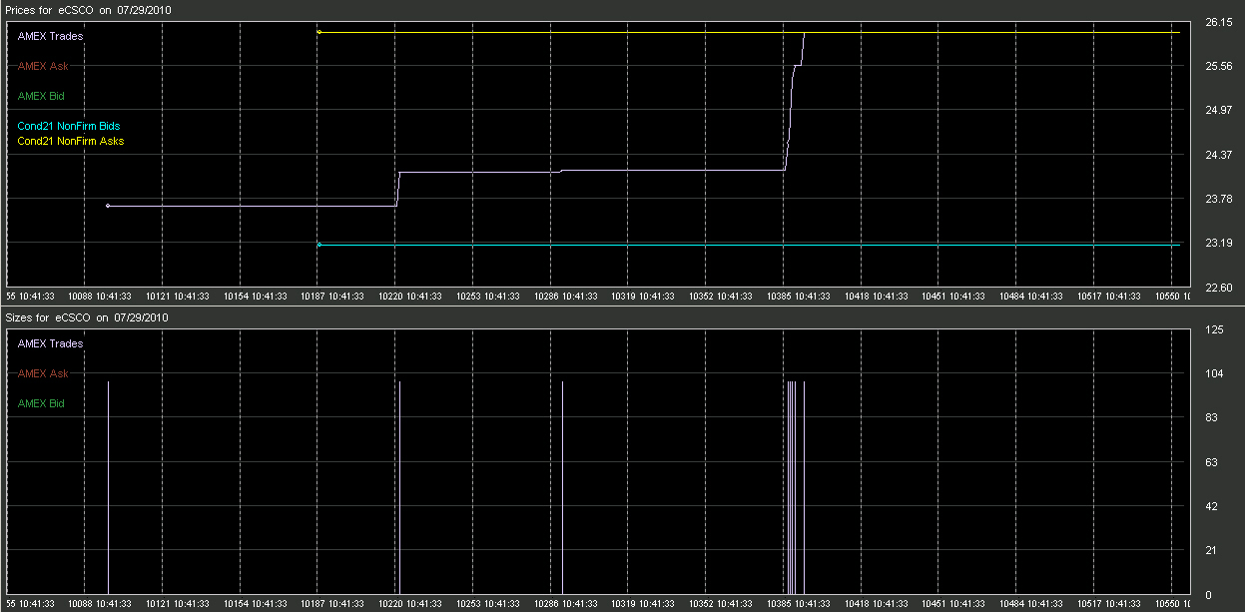This screenshot has width=1245, height=612.
Task: Toggle the AMEX Bid legend in Prices chart
Action: click(41, 96)
